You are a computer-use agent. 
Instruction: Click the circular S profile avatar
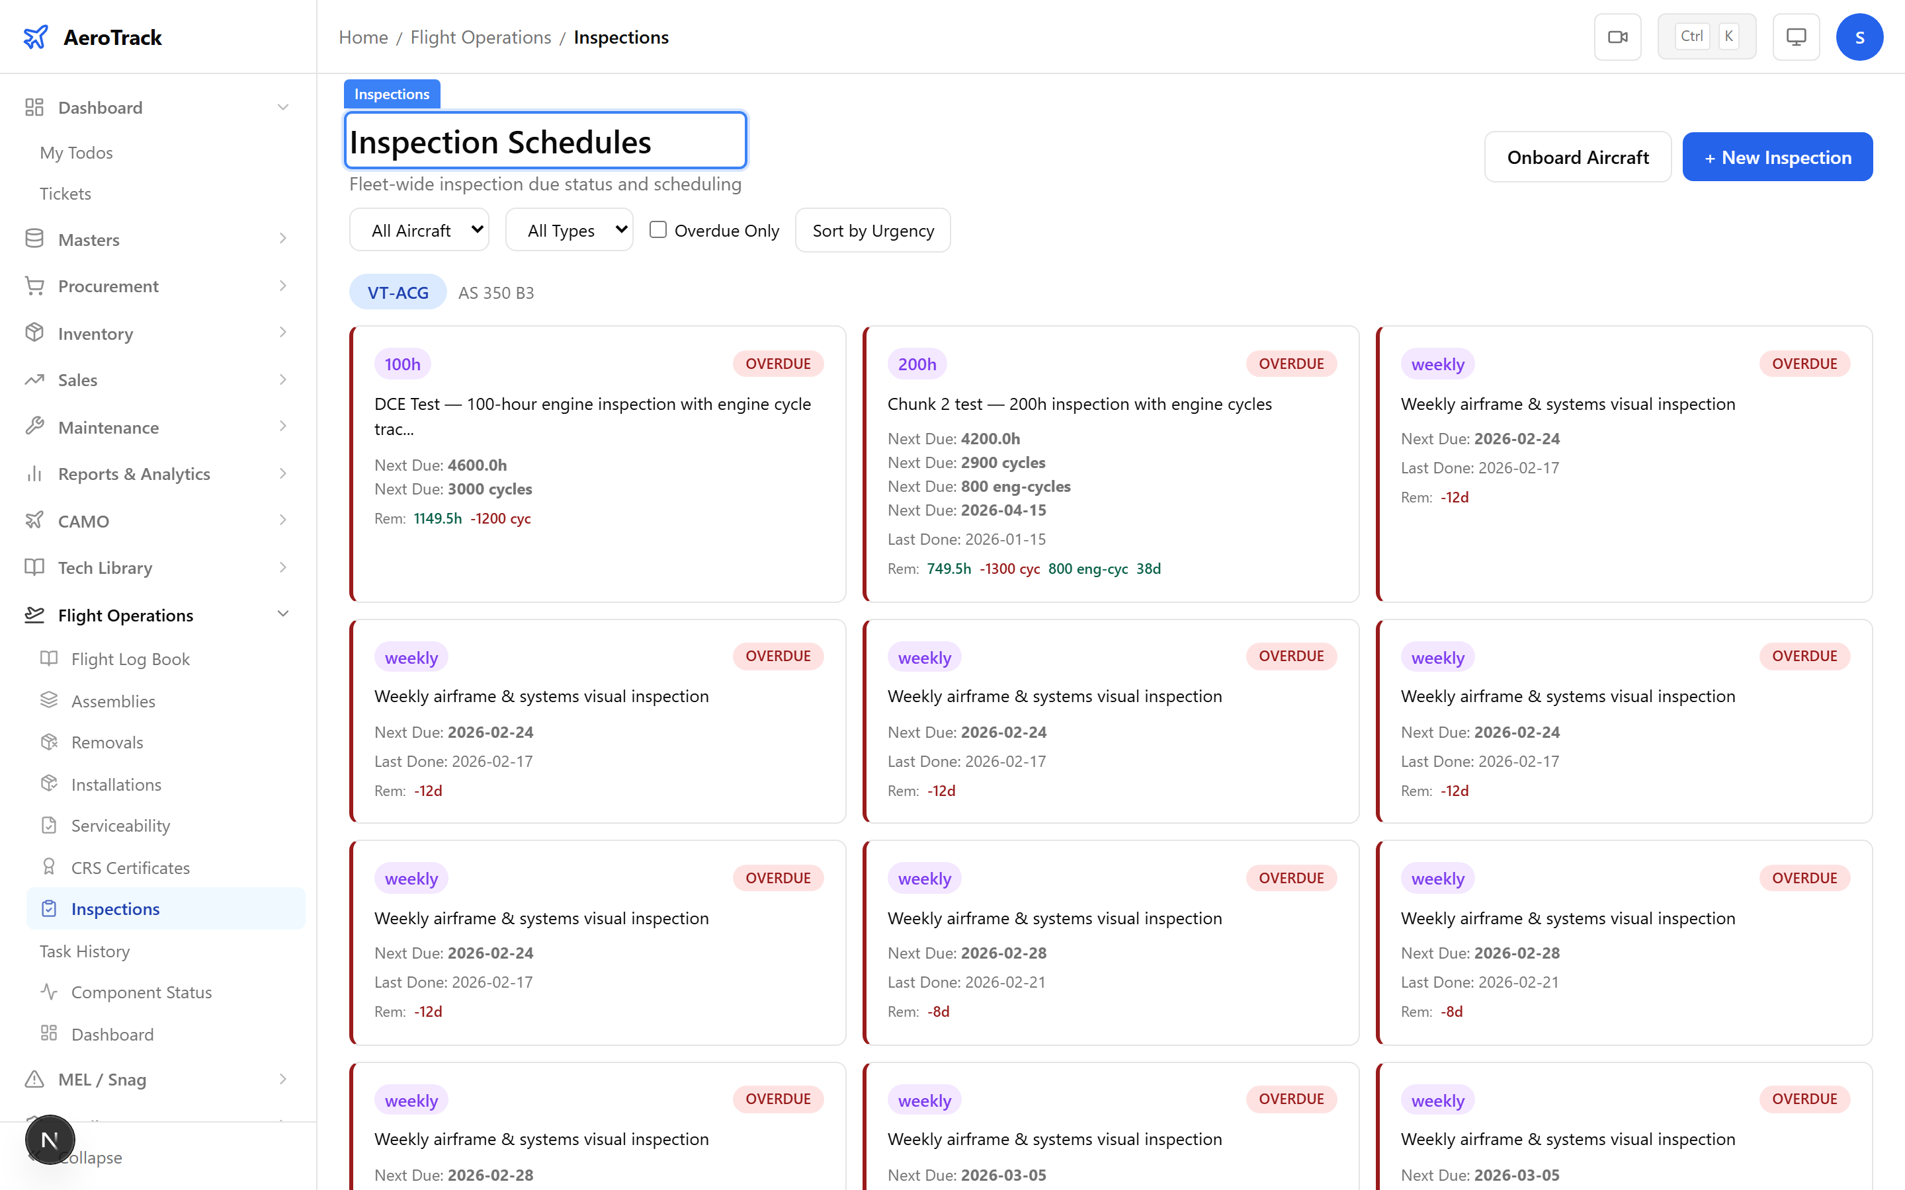tap(1859, 36)
